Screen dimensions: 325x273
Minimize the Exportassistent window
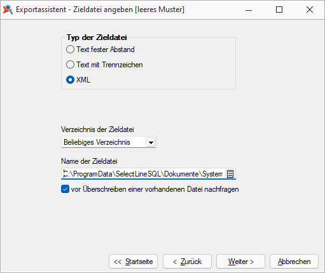249,10
